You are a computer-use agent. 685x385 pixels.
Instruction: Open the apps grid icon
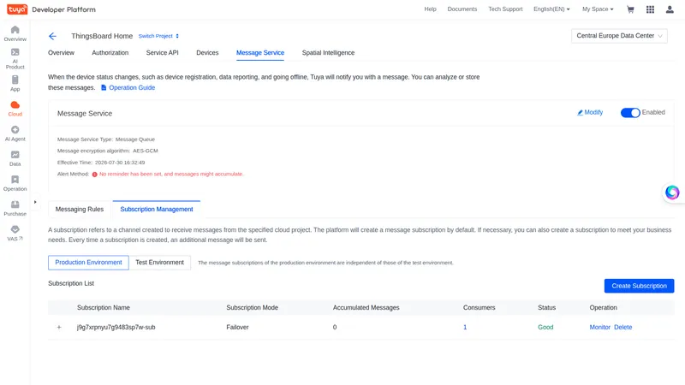coord(650,9)
